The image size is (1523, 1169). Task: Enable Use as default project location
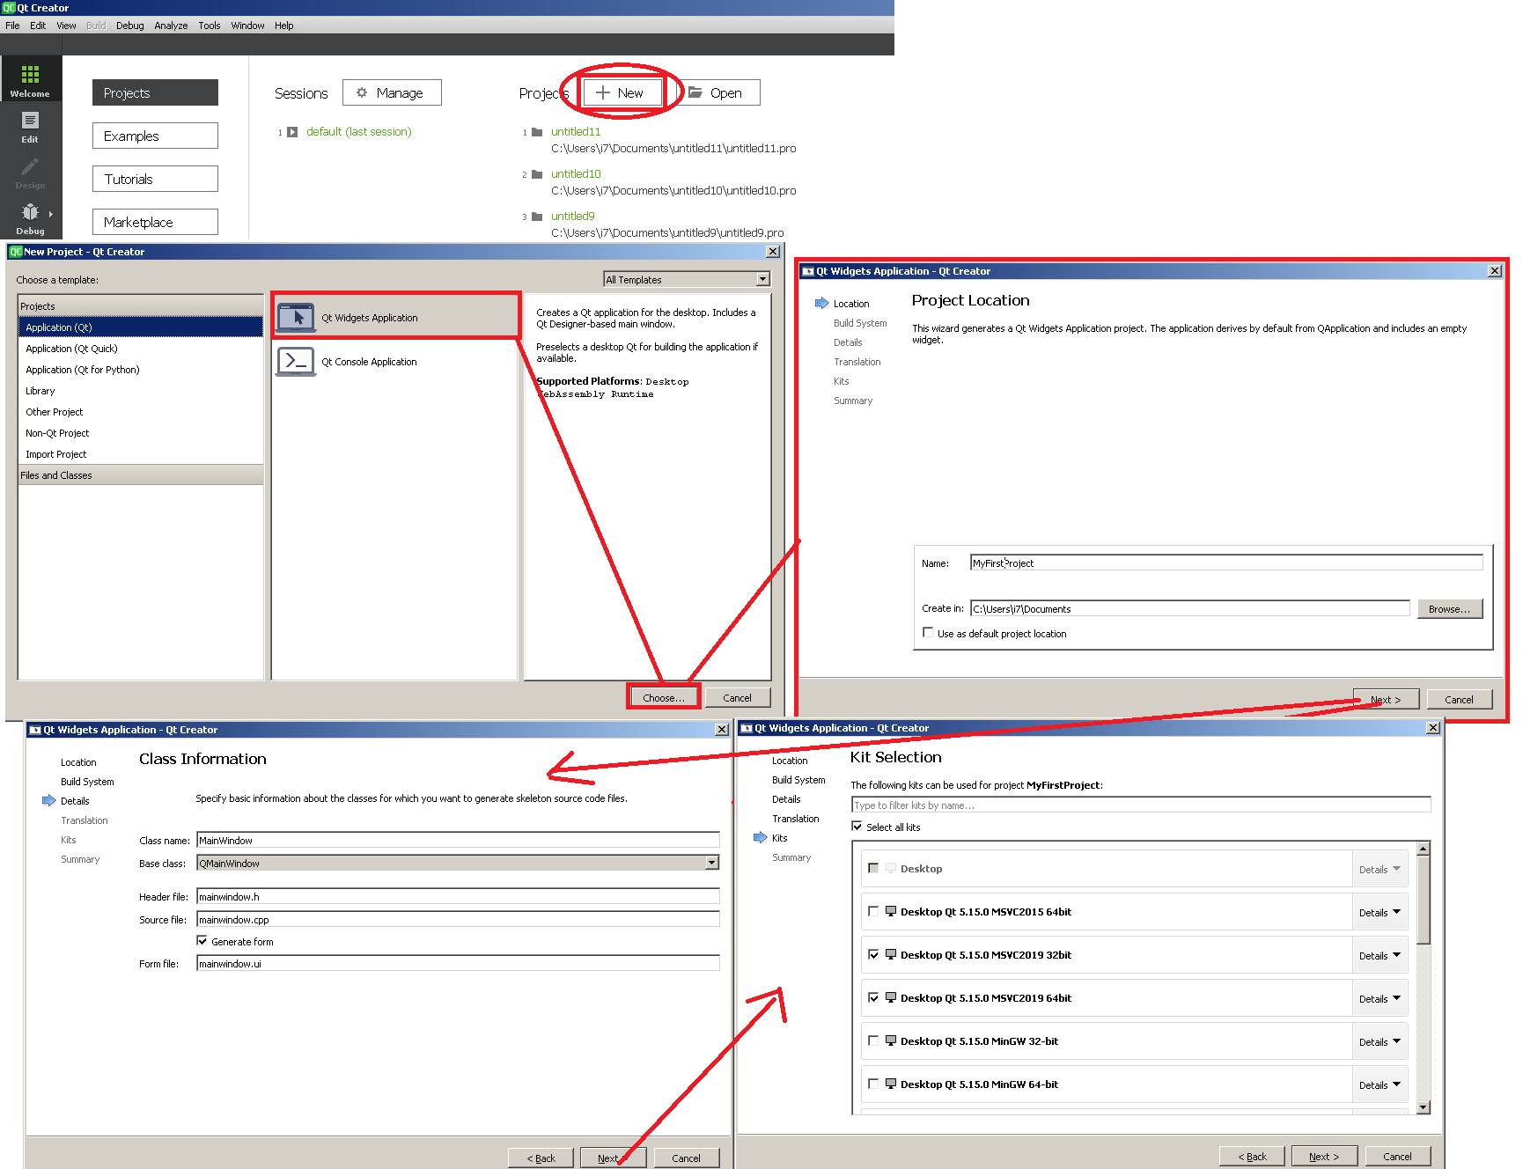[x=928, y=633]
